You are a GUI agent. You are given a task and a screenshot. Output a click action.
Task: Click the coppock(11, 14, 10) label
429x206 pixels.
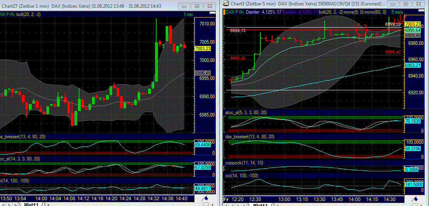tap(244, 163)
